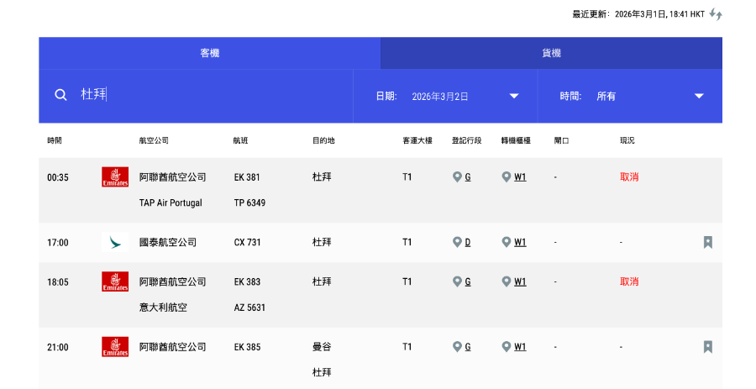This screenshot has height=389, width=756.
Task: Click the search field containing 杜拜
Action: click(x=210, y=96)
